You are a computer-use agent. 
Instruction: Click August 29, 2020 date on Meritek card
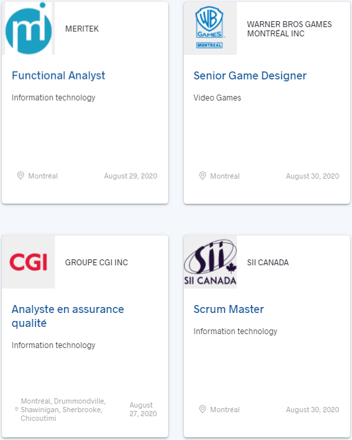(x=130, y=176)
